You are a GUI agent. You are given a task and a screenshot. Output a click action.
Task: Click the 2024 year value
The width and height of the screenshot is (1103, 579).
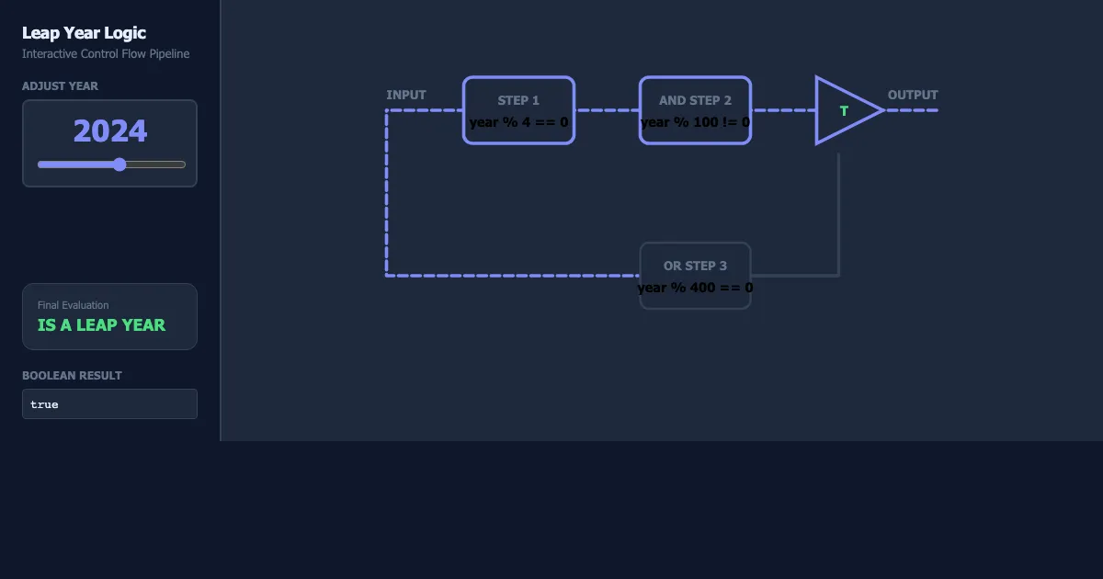pyautogui.click(x=110, y=131)
